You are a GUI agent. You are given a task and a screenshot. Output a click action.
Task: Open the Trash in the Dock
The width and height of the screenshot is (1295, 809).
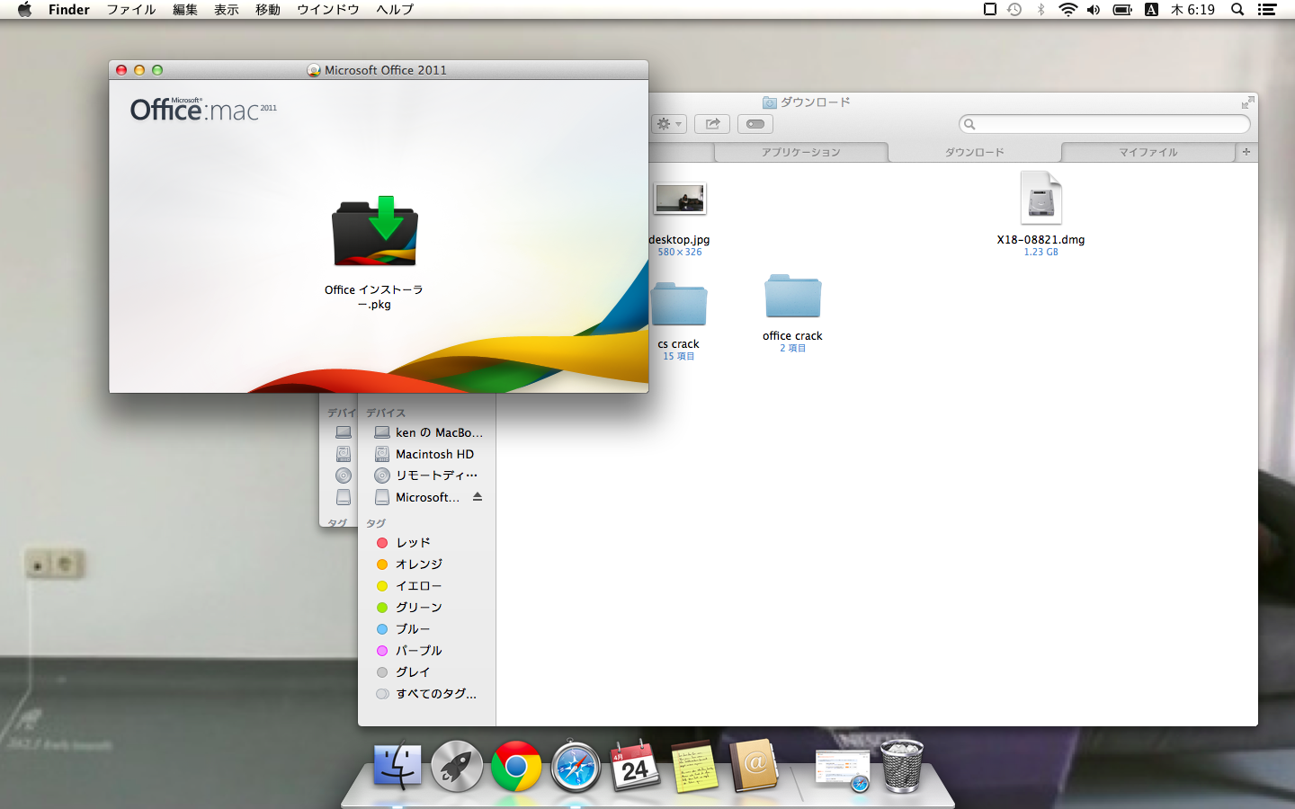[902, 766]
